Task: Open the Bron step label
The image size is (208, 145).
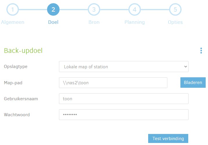Action: coord(94,22)
